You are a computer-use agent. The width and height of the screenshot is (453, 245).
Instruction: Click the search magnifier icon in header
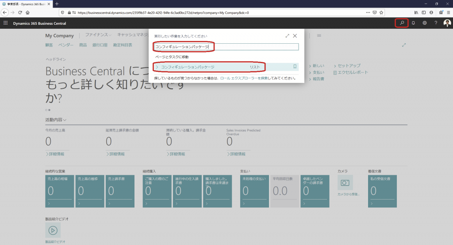(x=402, y=23)
